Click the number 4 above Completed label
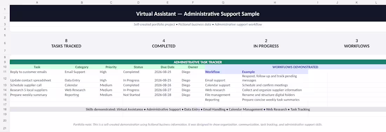Screen dimensions: 386x132 coord(164,41)
